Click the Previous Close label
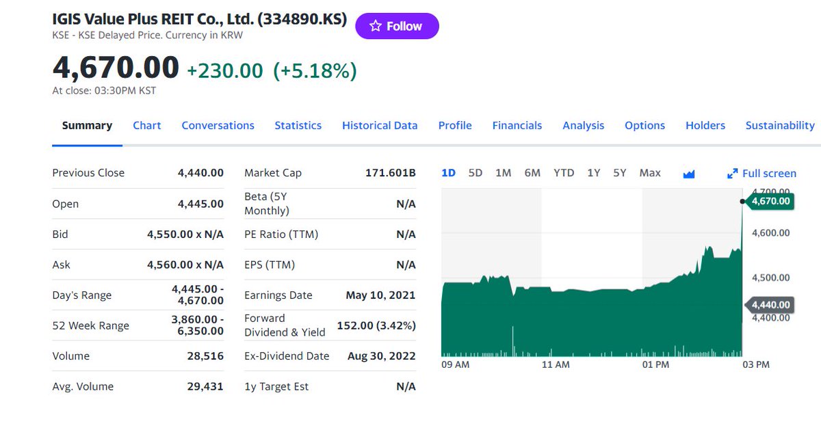821x430 pixels. (x=88, y=173)
